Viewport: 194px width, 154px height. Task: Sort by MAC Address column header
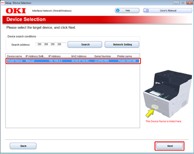pyautogui.click(x=81, y=56)
